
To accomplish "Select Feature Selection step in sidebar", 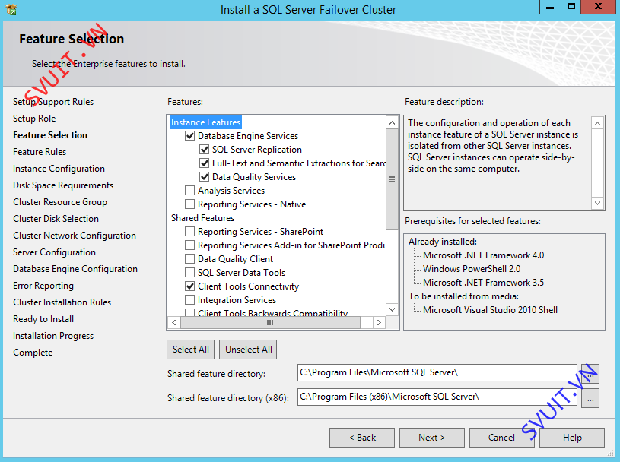I will 50,135.
